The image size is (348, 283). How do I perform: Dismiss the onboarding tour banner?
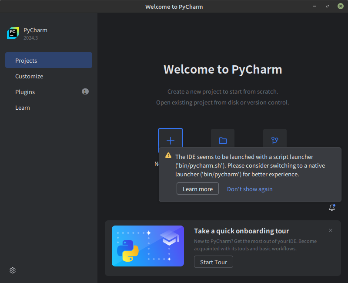click(x=331, y=230)
